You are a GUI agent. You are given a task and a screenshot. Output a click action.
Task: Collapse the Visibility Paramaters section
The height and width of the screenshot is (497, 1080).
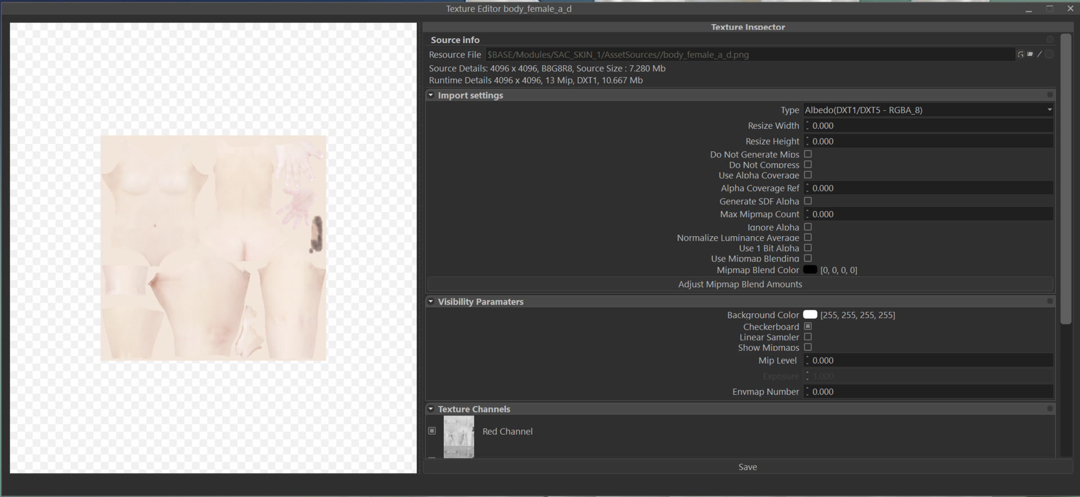(431, 301)
